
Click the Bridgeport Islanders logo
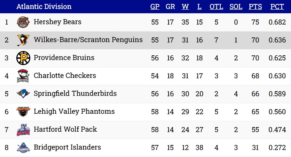pyautogui.click(x=23, y=148)
